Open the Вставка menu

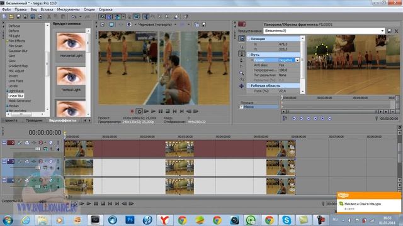[47, 9]
